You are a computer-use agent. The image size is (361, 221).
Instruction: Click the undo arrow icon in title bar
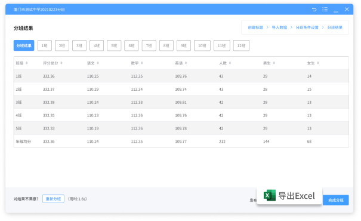314,10
